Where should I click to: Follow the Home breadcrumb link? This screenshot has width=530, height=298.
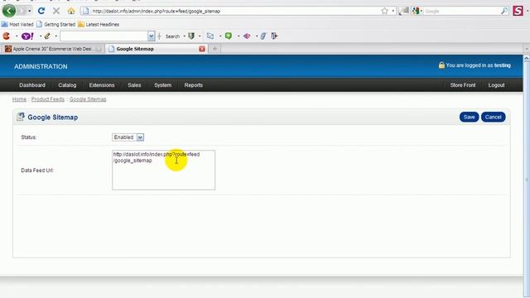coord(19,99)
